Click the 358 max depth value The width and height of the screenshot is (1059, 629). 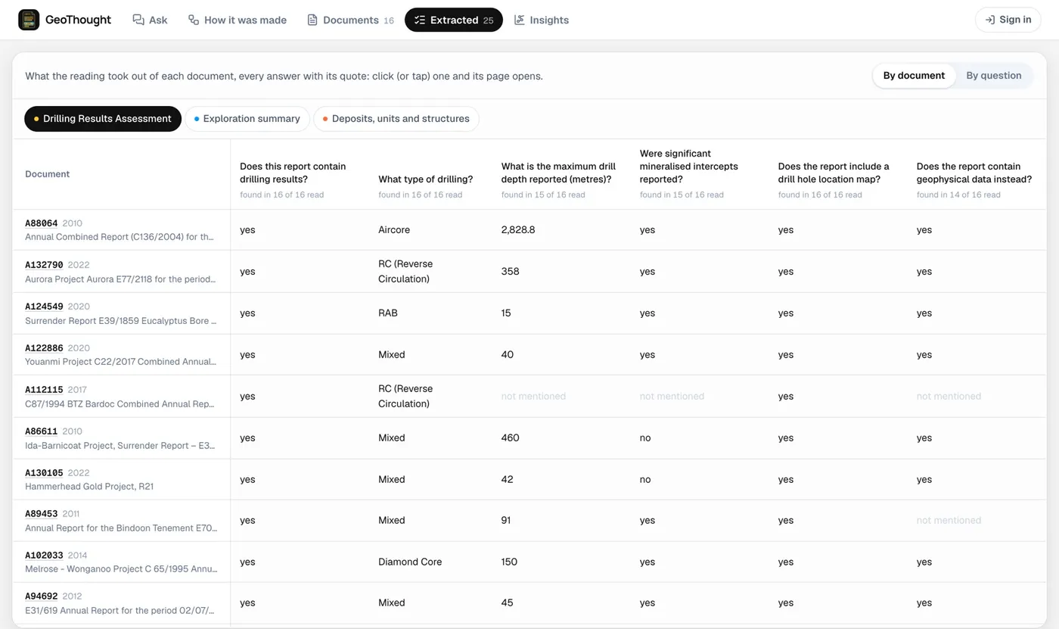click(x=511, y=272)
